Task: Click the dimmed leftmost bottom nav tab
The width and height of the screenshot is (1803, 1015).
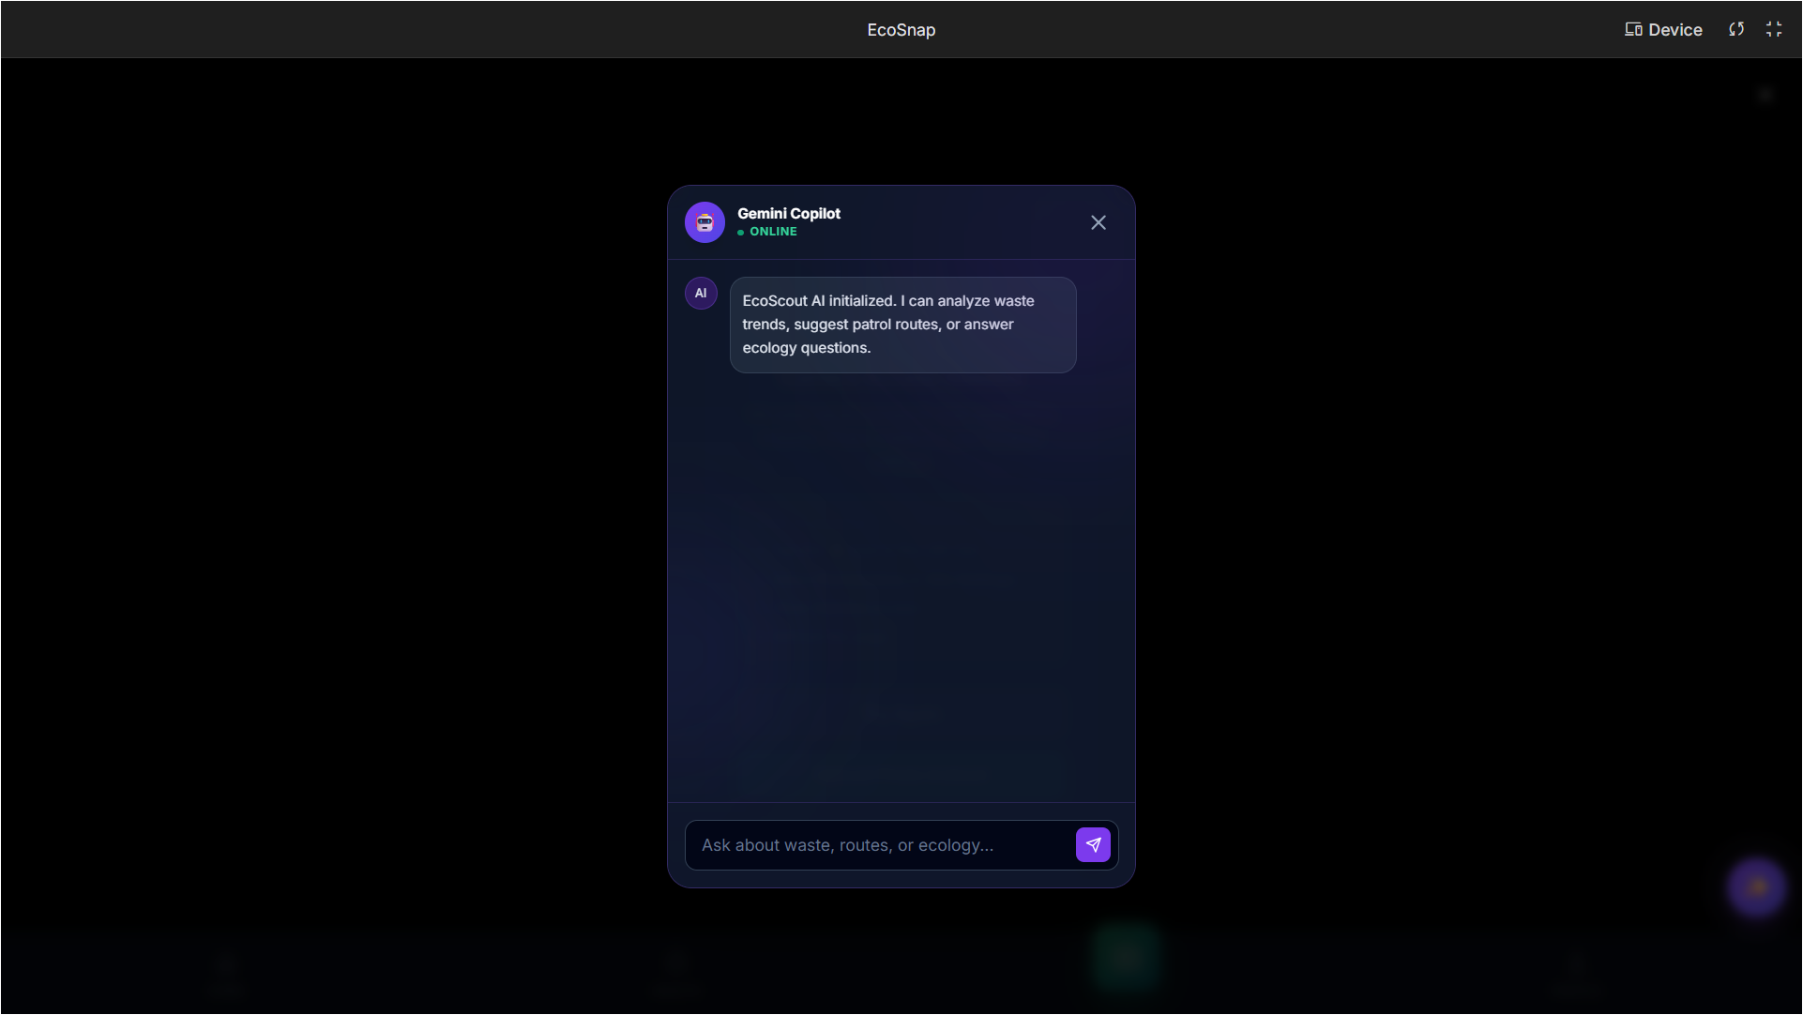Action: click(x=225, y=974)
